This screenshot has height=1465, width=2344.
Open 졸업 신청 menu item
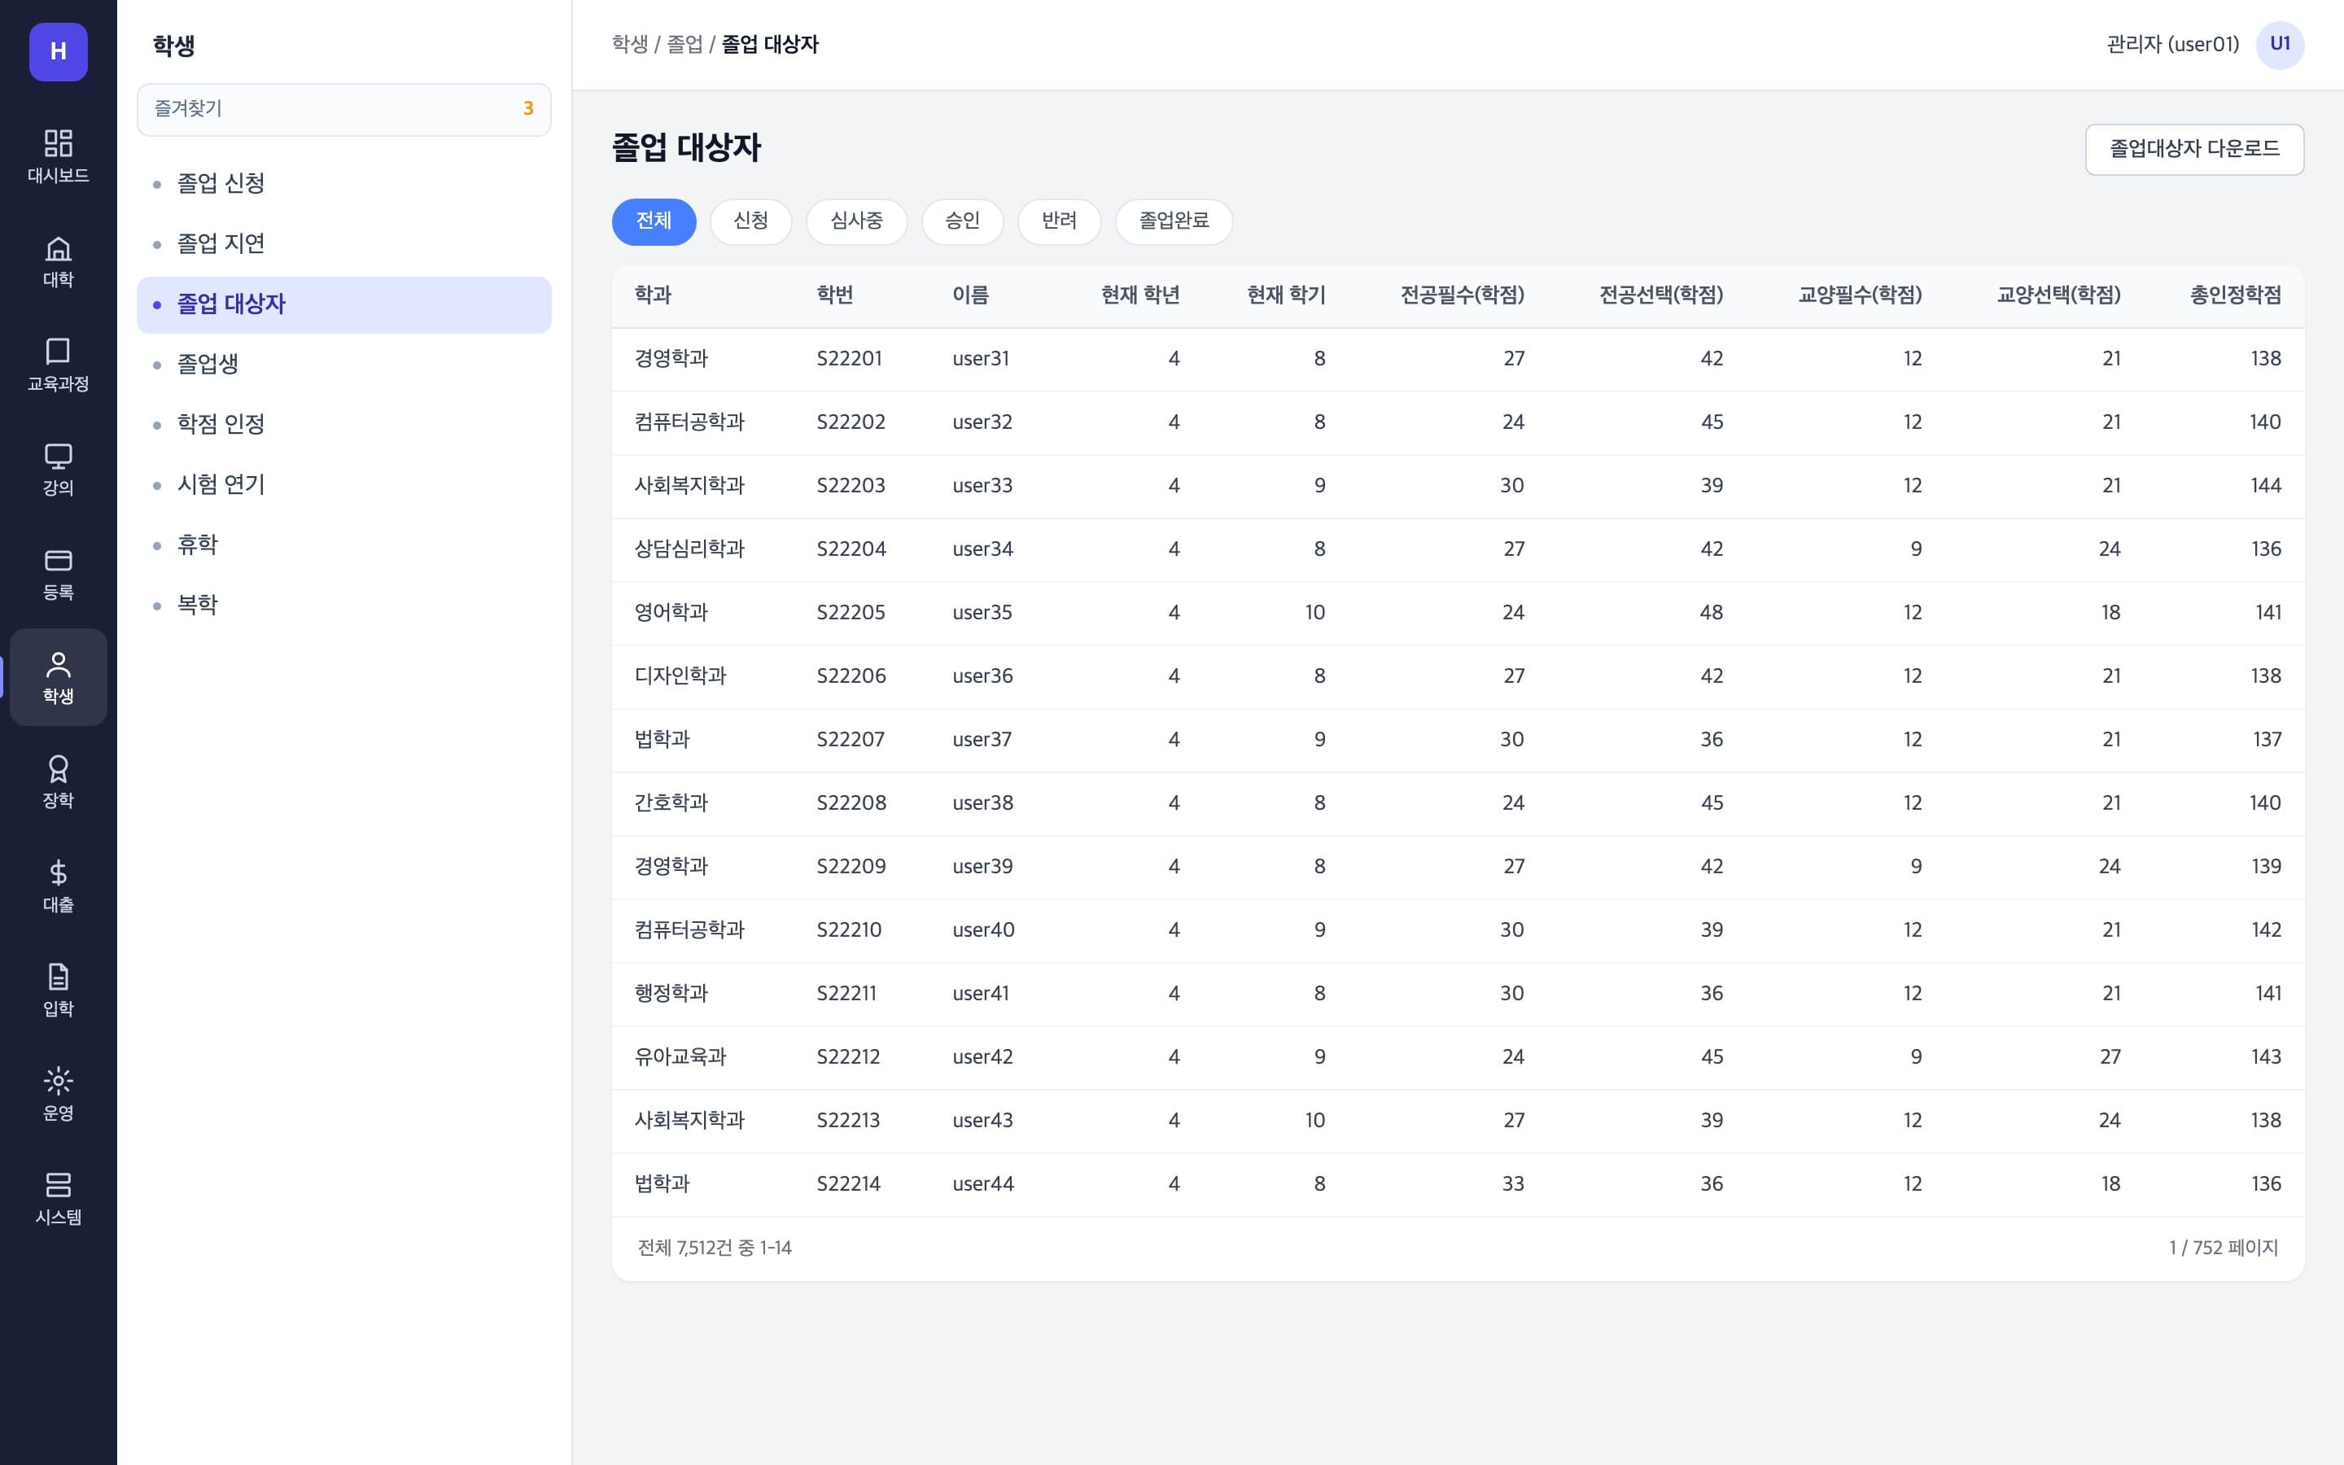point(343,183)
